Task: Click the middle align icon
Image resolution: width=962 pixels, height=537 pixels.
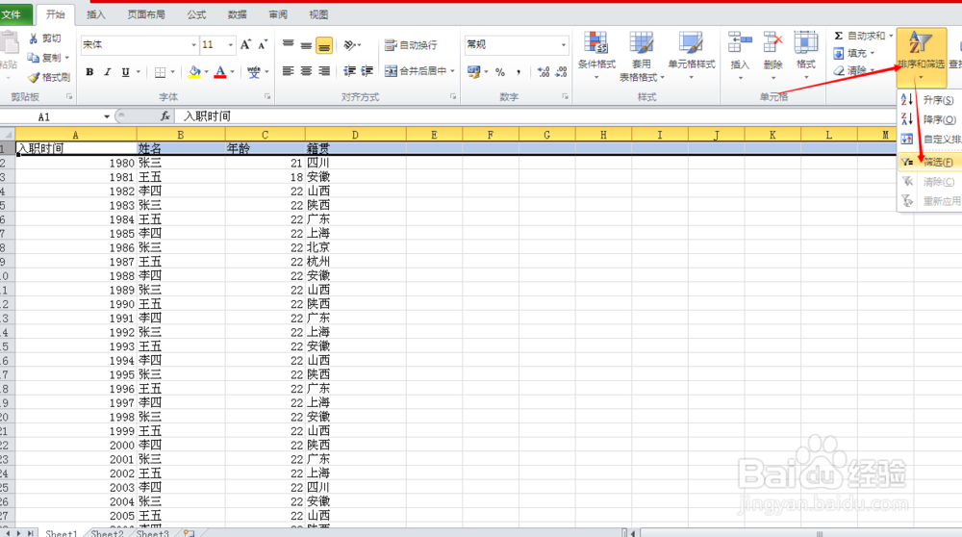Action: [306, 44]
